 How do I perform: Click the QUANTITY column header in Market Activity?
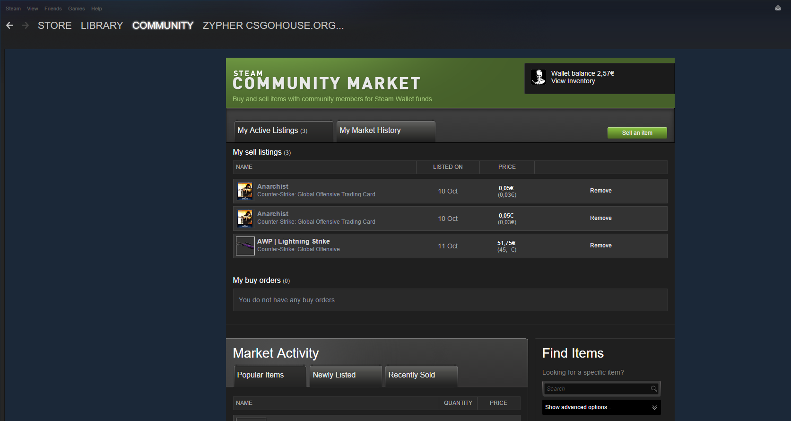pos(458,403)
